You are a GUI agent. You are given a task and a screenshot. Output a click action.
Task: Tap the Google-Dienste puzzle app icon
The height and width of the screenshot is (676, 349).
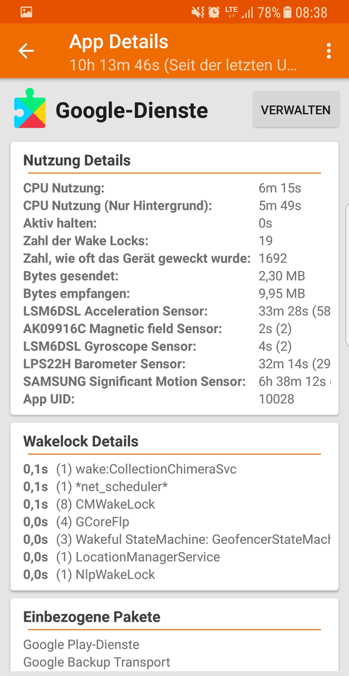30,108
